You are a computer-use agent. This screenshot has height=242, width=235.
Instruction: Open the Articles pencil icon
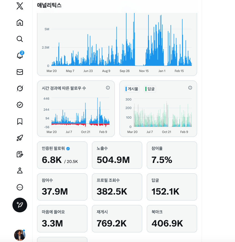pyautogui.click(x=20, y=154)
